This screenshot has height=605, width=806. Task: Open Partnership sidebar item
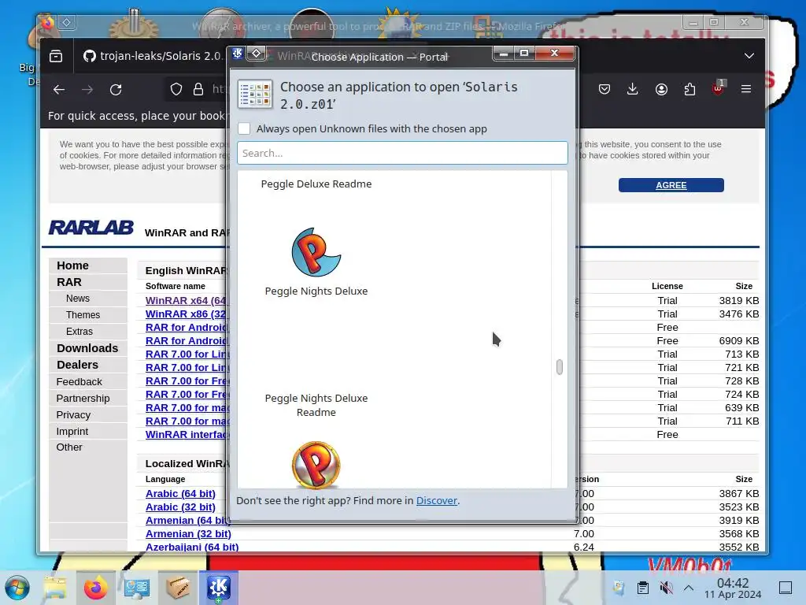tap(83, 398)
